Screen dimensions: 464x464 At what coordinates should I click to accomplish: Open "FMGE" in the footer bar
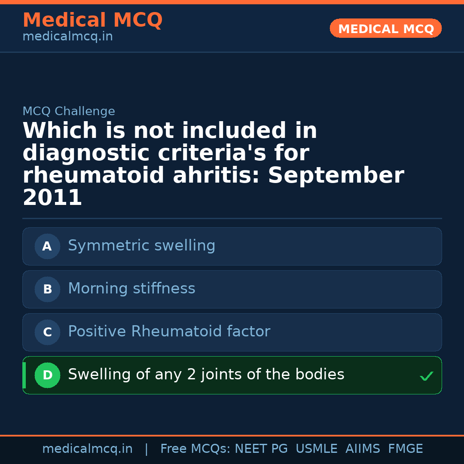406,449
